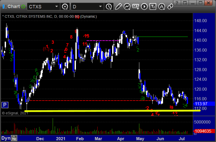Click the Jul date axis label

point(182,139)
